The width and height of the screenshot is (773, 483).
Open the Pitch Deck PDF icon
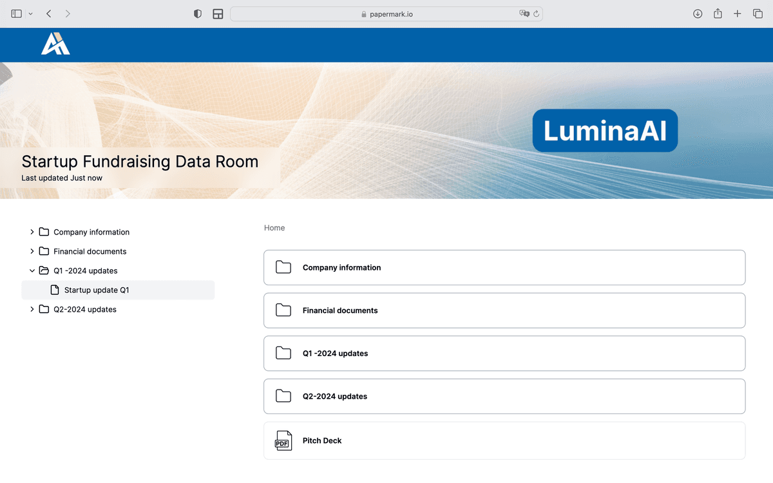click(282, 440)
